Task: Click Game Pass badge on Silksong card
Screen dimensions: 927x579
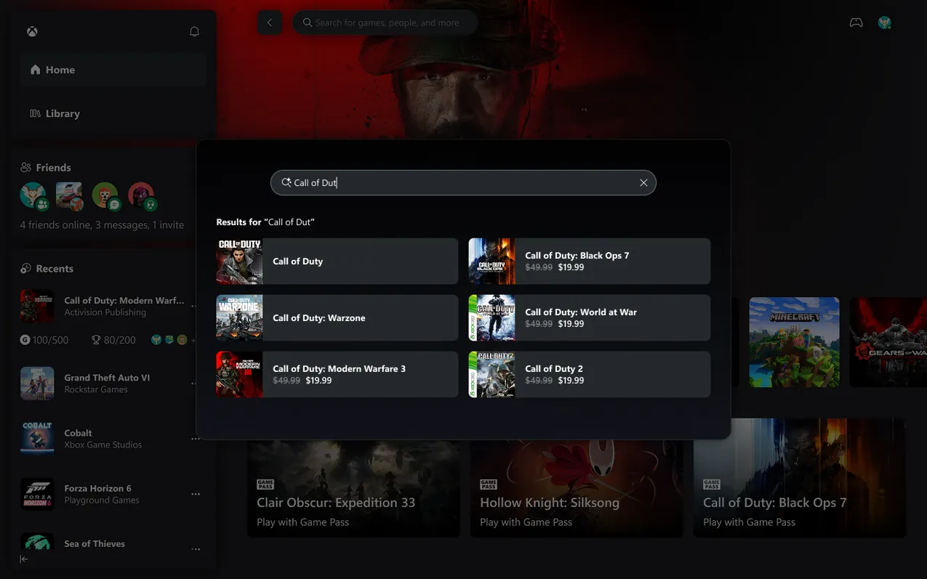Action: tap(489, 485)
